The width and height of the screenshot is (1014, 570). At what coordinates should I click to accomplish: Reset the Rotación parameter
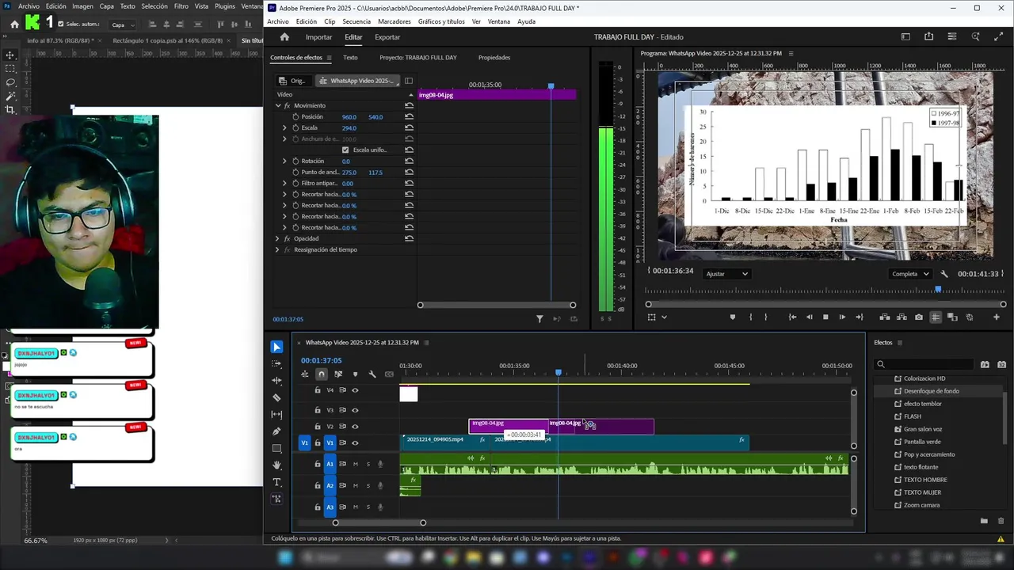pos(409,161)
